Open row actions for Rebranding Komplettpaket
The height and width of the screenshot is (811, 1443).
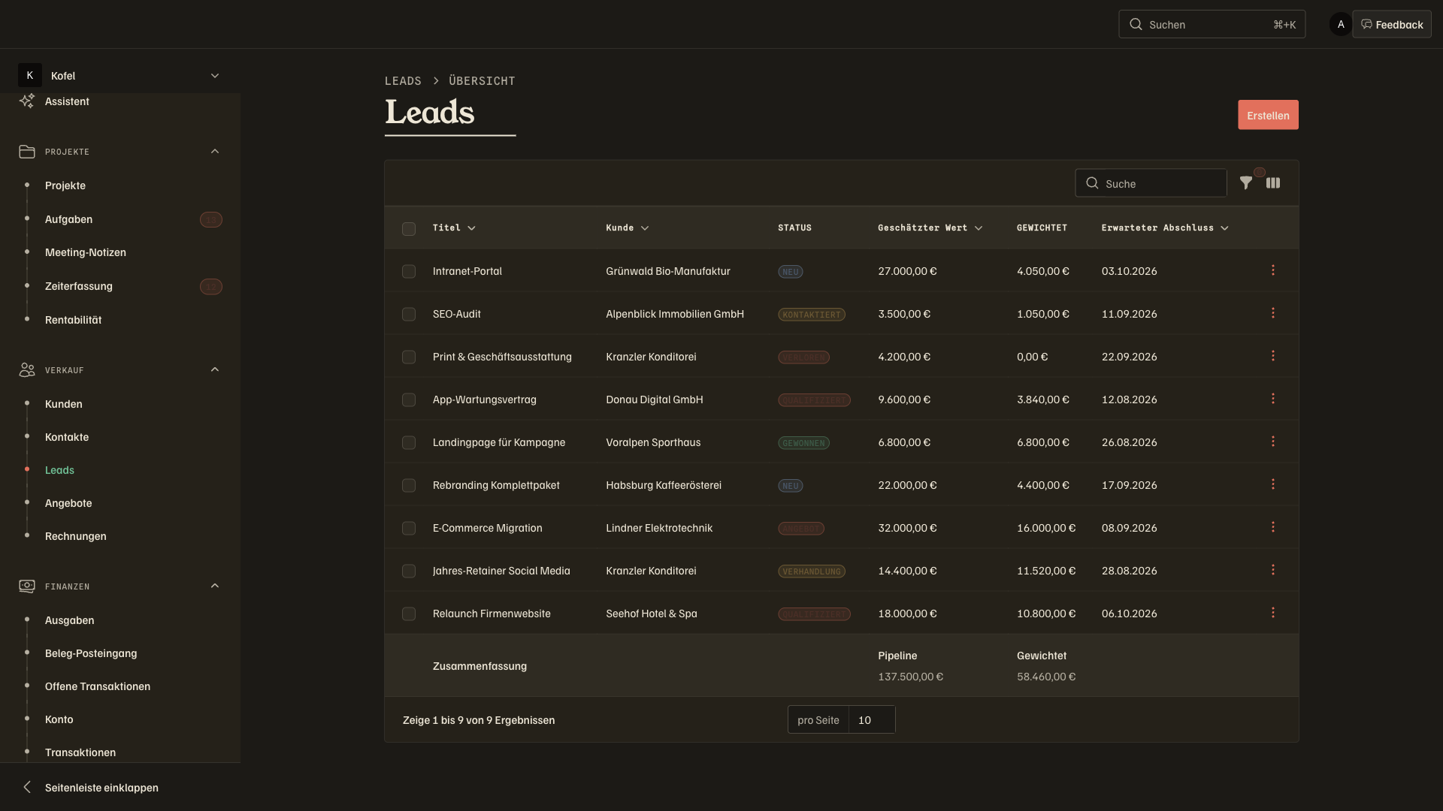[1273, 484]
